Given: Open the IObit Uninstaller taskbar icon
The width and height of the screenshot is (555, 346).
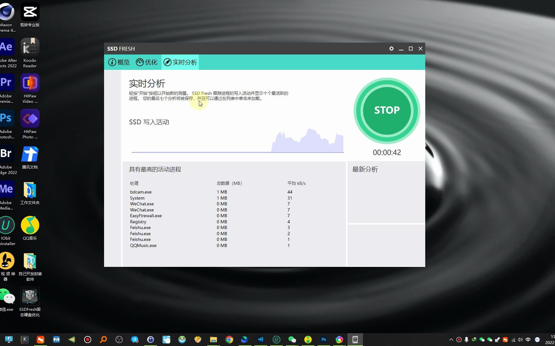Looking at the screenshot, I should pos(276,340).
